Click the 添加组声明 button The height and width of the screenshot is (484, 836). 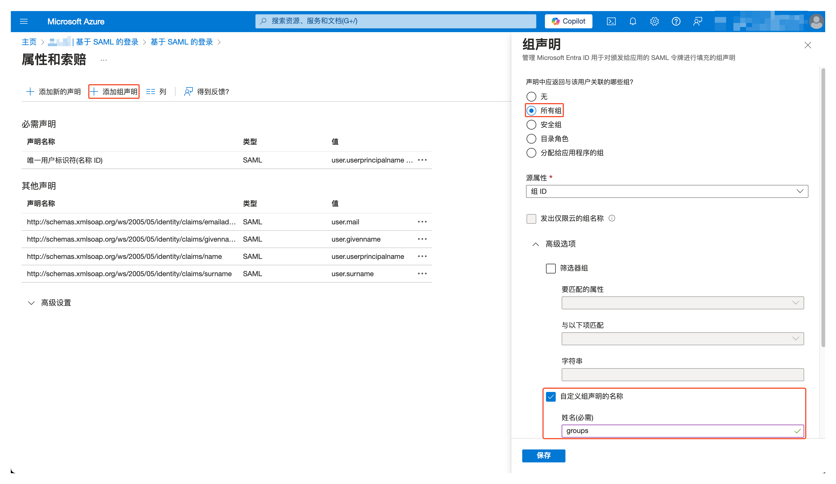(x=114, y=92)
